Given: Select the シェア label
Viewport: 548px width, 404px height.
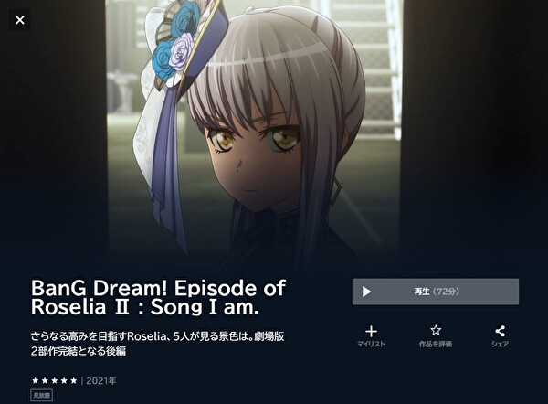Looking at the screenshot, I should tap(501, 345).
